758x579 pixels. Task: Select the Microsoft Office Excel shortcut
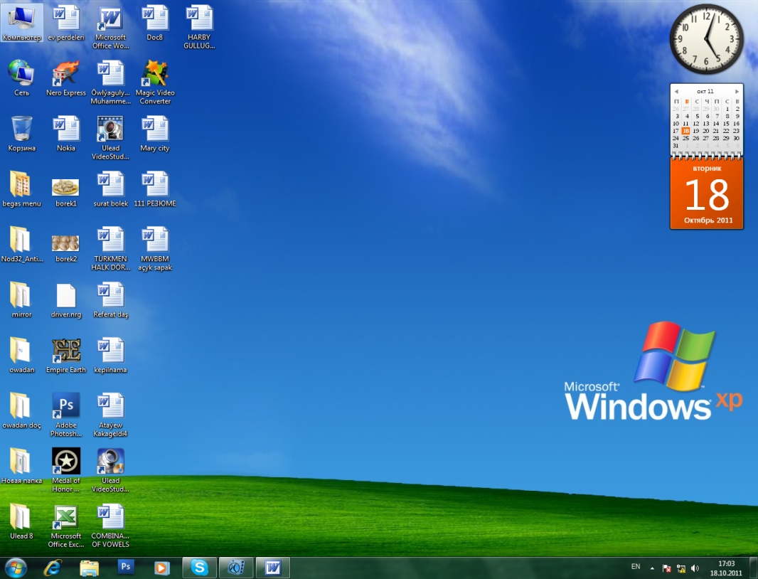[x=65, y=526]
